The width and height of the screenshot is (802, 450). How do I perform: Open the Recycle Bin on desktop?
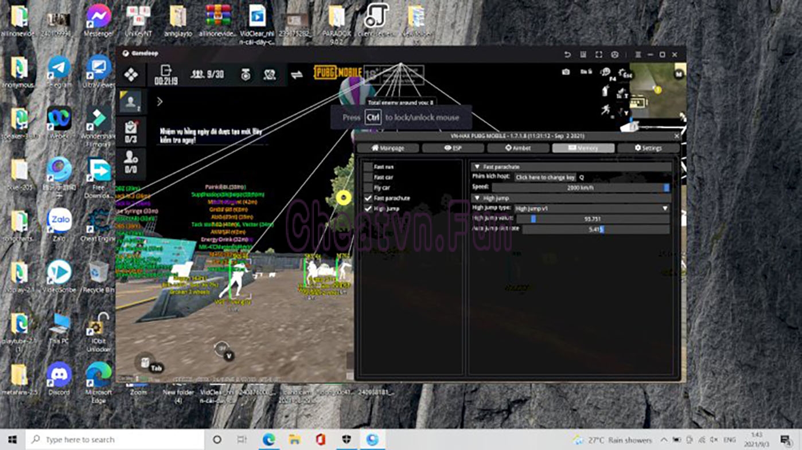pos(98,273)
